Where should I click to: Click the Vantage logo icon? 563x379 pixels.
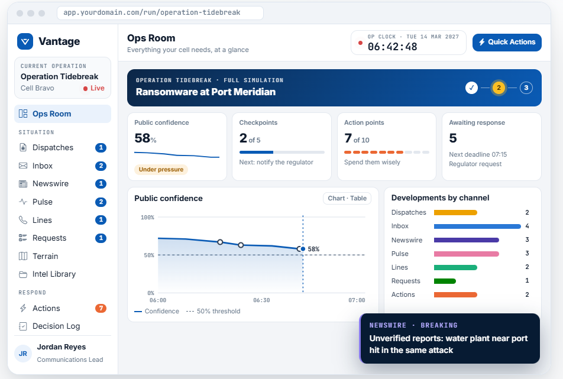coord(25,41)
